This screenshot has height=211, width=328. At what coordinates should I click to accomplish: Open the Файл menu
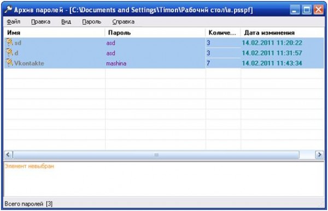tap(14, 21)
